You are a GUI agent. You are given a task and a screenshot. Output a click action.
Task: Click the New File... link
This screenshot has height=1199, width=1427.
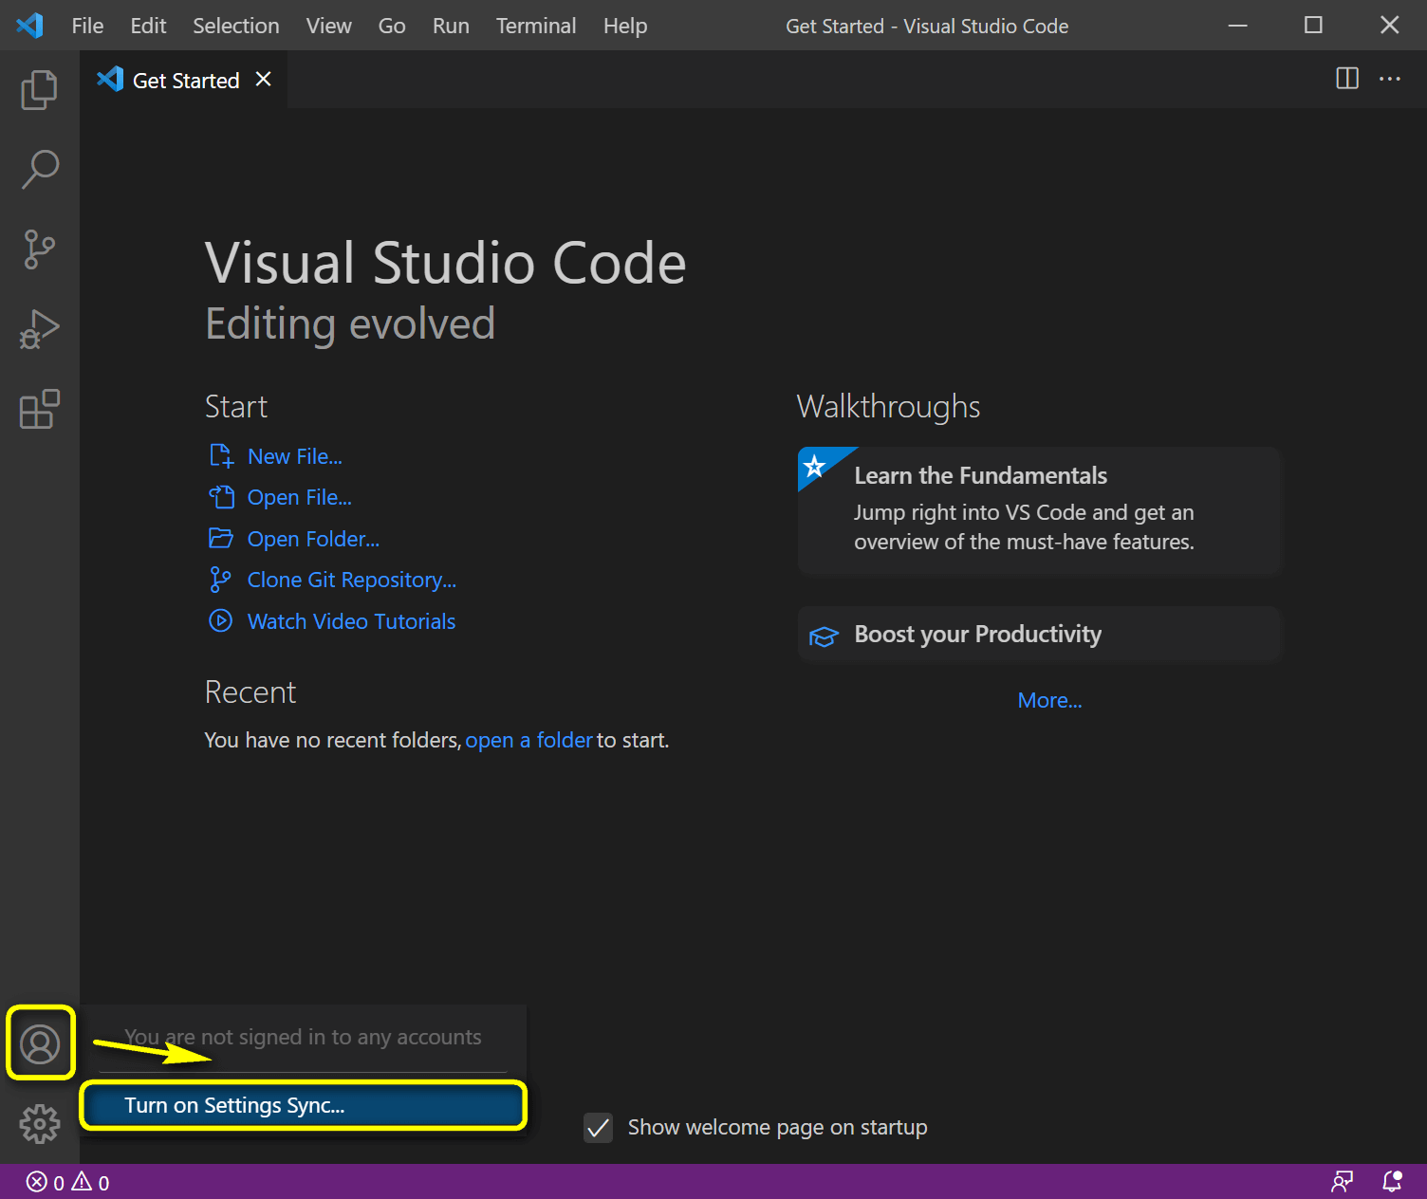click(x=295, y=456)
